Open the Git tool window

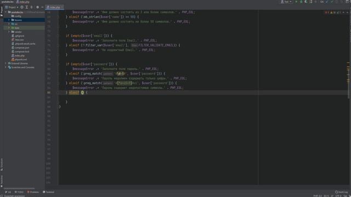8,192
